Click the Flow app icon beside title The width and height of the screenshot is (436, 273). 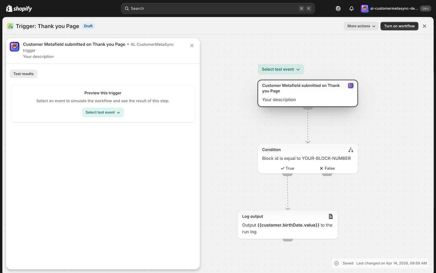click(x=10, y=26)
